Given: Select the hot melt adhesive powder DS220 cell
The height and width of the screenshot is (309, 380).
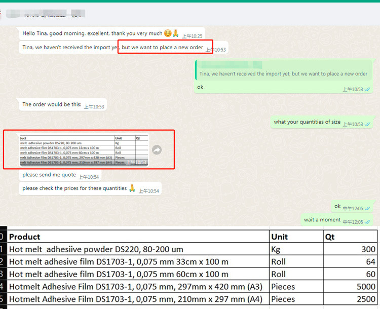Looking at the screenshot, I should [138, 249].
